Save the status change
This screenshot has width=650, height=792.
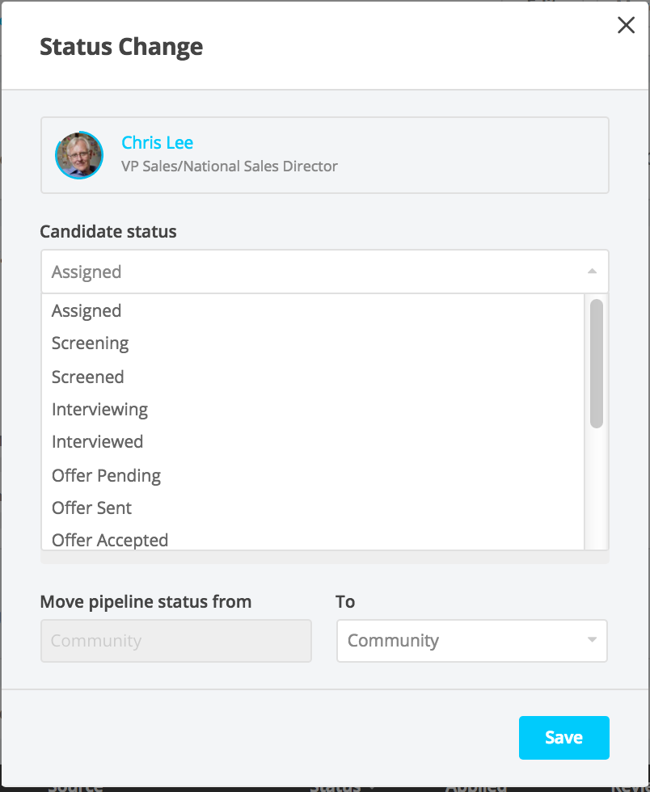click(x=563, y=737)
